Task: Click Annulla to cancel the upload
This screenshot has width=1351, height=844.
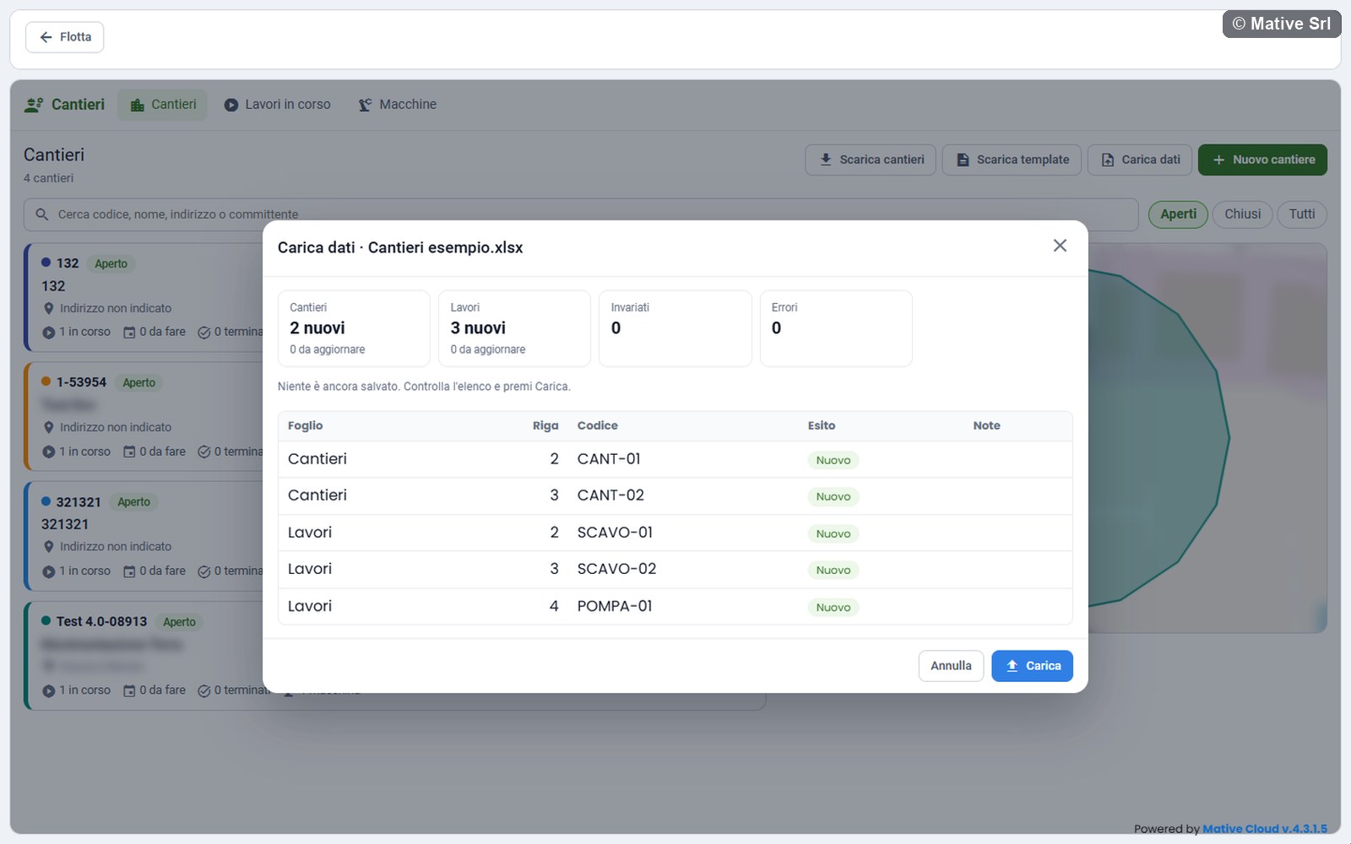Action: [x=951, y=666]
